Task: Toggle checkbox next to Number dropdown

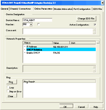Action: (x=39, y=24)
